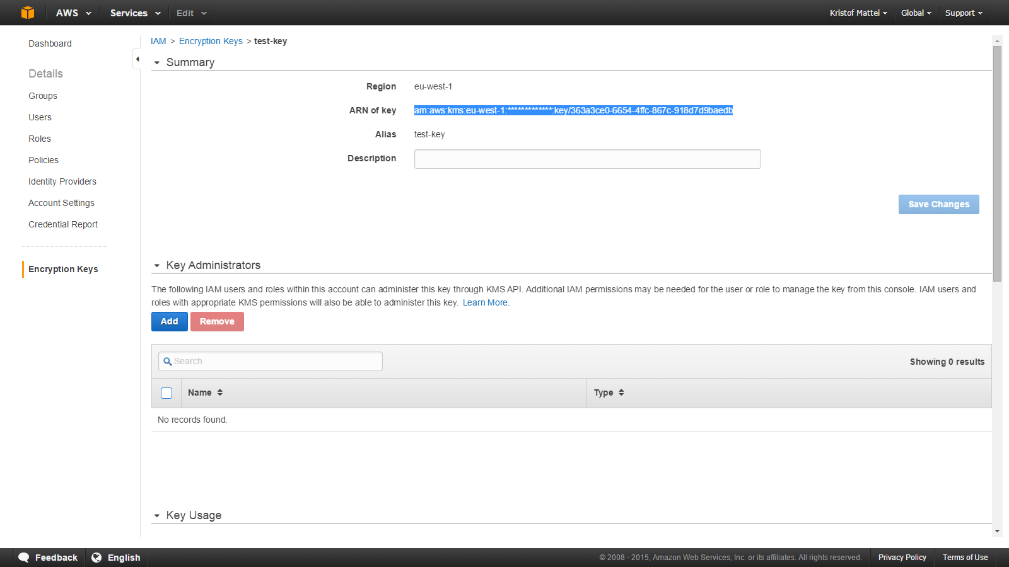Open Roles in the sidebar
The image size is (1009, 567).
[x=40, y=139]
